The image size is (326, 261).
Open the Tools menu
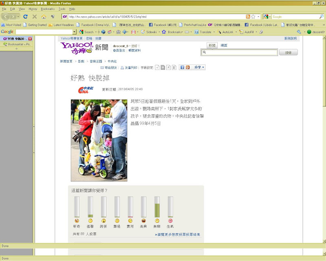(x=62, y=9)
